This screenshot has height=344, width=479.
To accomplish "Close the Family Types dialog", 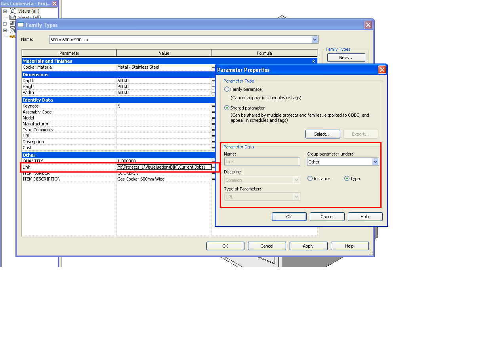I will [368, 25].
